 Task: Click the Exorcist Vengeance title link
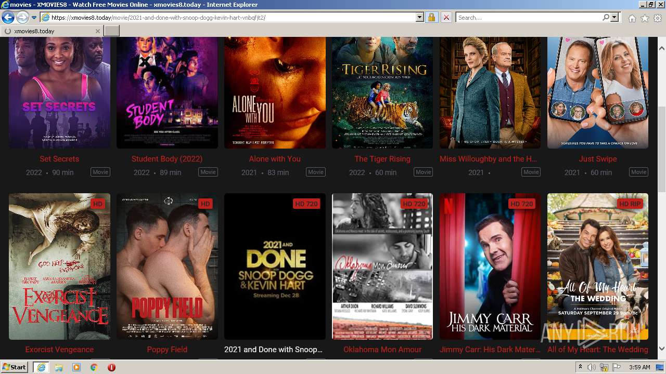click(59, 350)
